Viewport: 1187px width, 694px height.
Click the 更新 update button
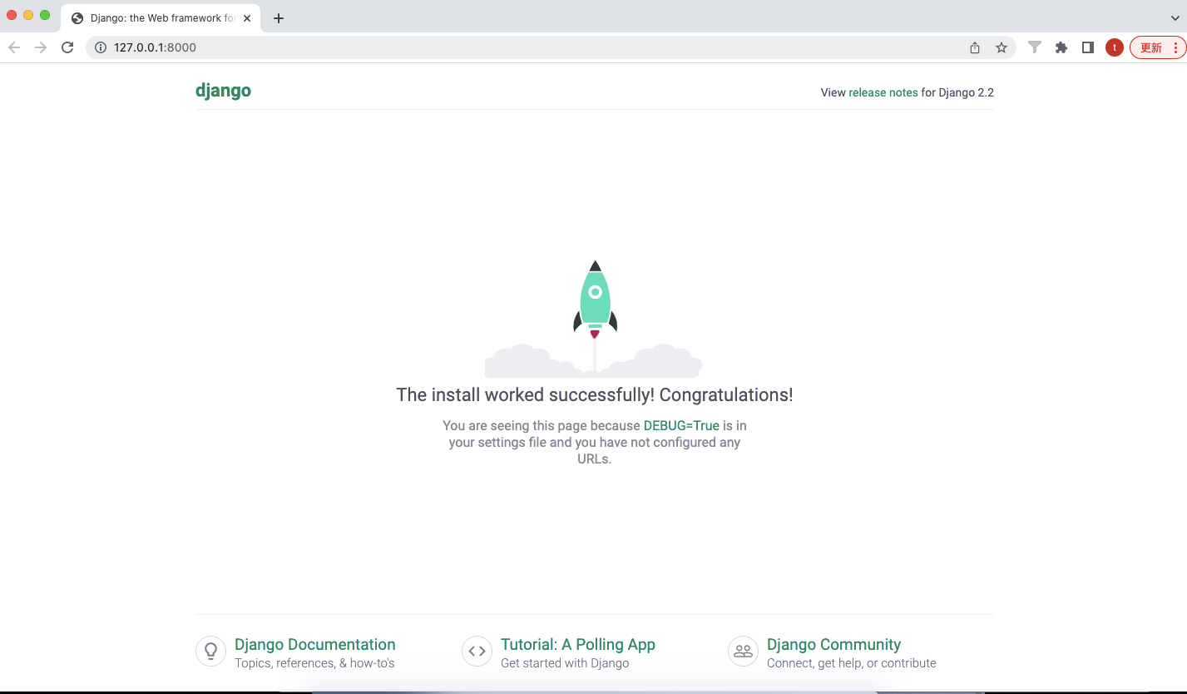pos(1157,47)
